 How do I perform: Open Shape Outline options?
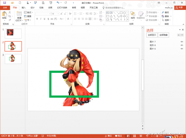152,16
